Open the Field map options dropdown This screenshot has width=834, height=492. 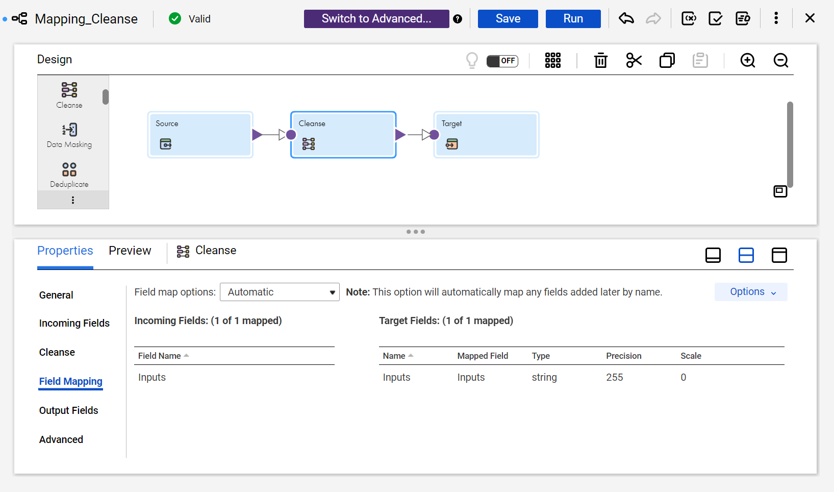(x=280, y=292)
